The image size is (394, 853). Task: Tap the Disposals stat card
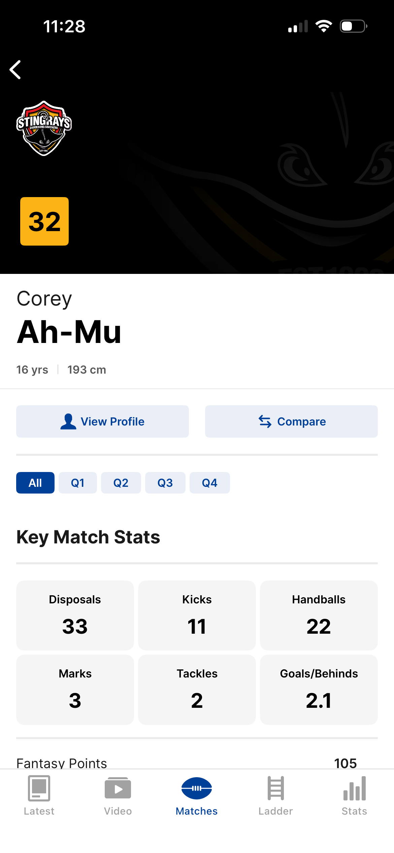[x=75, y=615]
